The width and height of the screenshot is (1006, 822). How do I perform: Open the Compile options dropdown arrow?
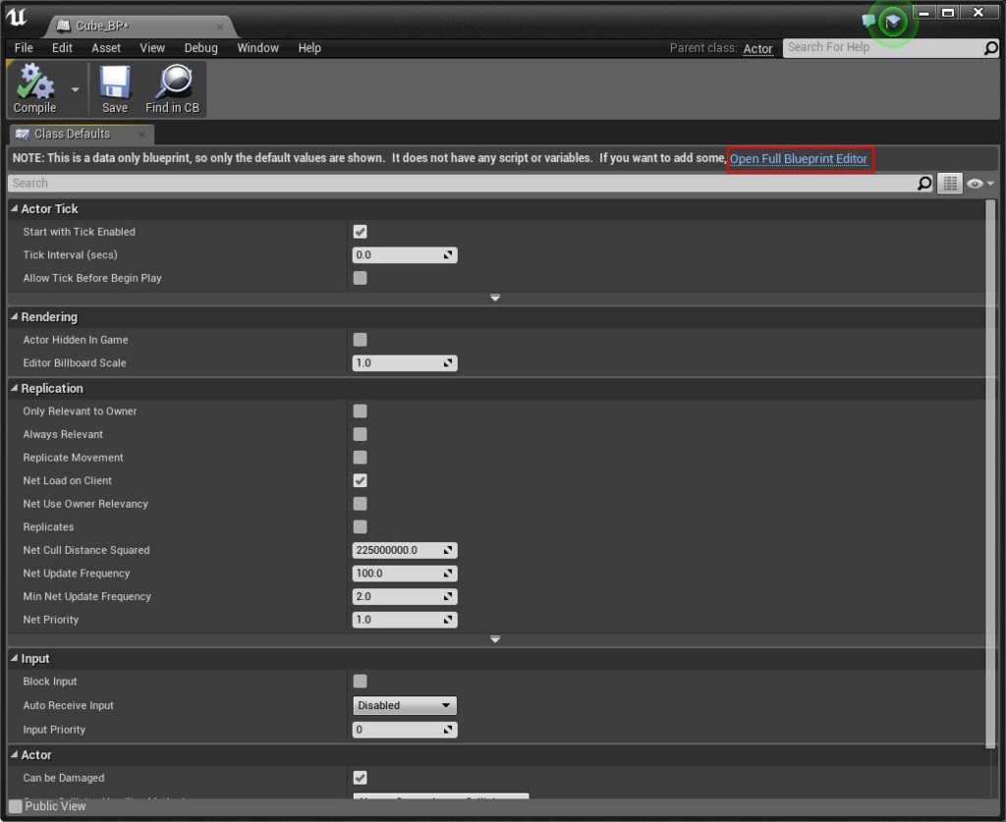pyautogui.click(x=75, y=89)
